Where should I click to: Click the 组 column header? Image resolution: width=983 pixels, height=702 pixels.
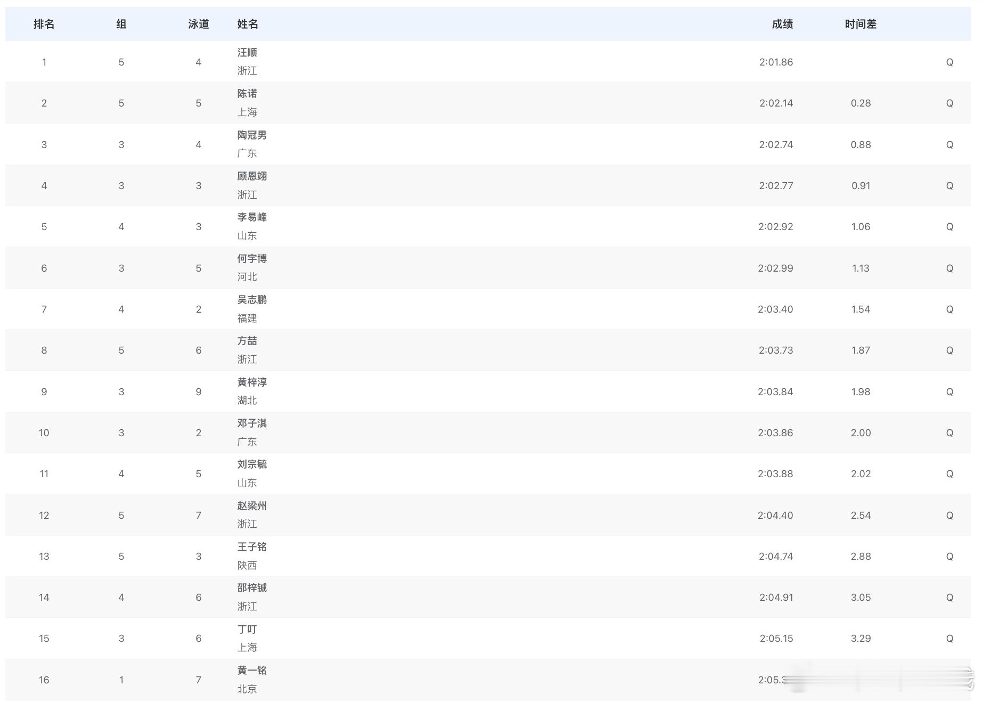click(121, 24)
